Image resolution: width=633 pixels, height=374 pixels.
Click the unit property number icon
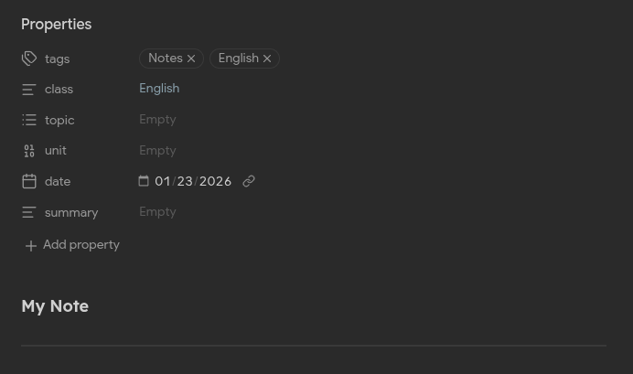click(29, 151)
